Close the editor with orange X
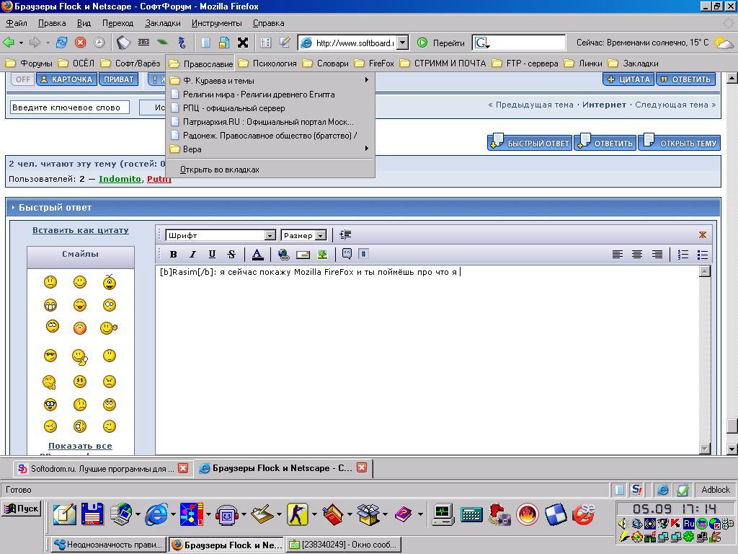This screenshot has height=554, width=738. point(702,234)
